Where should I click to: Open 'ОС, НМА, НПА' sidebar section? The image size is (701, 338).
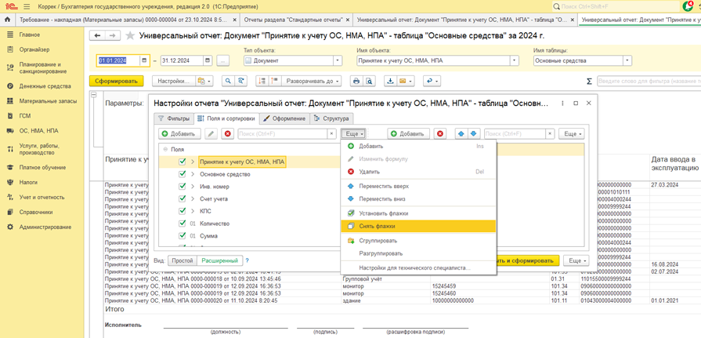pos(38,131)
